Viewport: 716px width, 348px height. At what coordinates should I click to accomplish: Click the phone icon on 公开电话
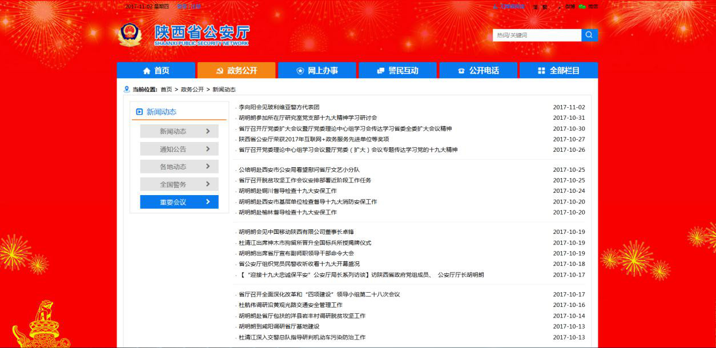461,70
